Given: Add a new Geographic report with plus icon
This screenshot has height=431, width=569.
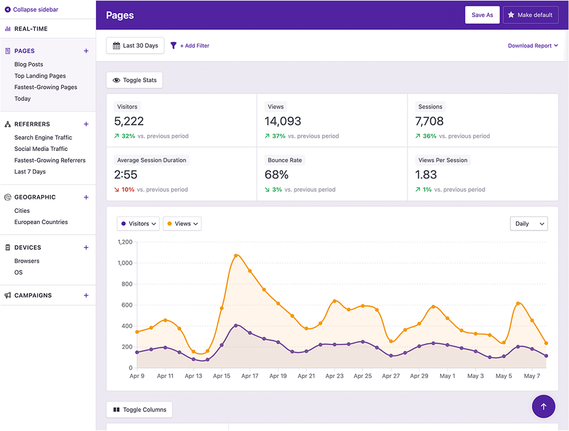Looking at the screenshot, I should click(x=86, y=198).
